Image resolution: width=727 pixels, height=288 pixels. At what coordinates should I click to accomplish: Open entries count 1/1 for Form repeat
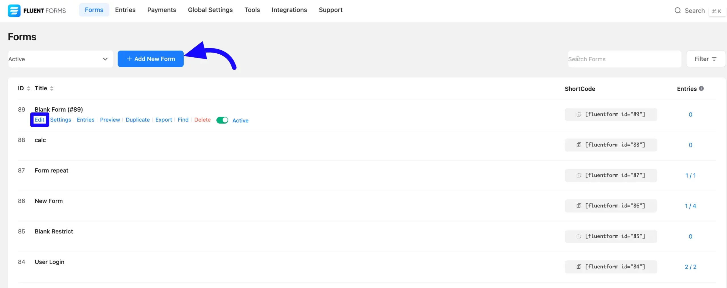pyautogui.click(x=690, y=176)
